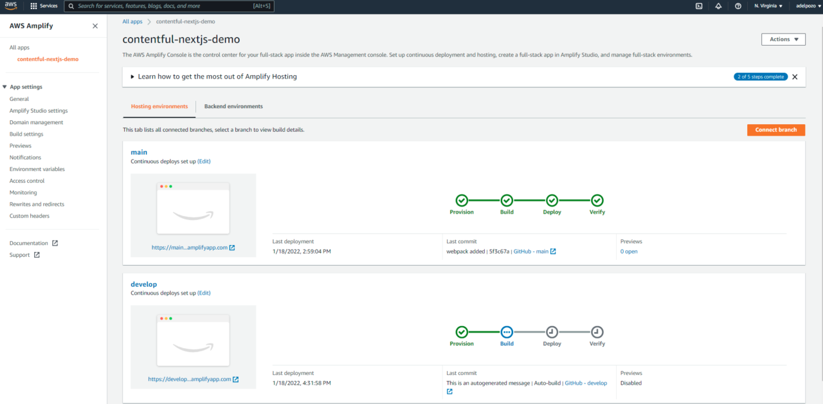This screenshot has height=404, width=823.
Task: Click the main branch Provision checkmark icon
Action: point(462,201)
